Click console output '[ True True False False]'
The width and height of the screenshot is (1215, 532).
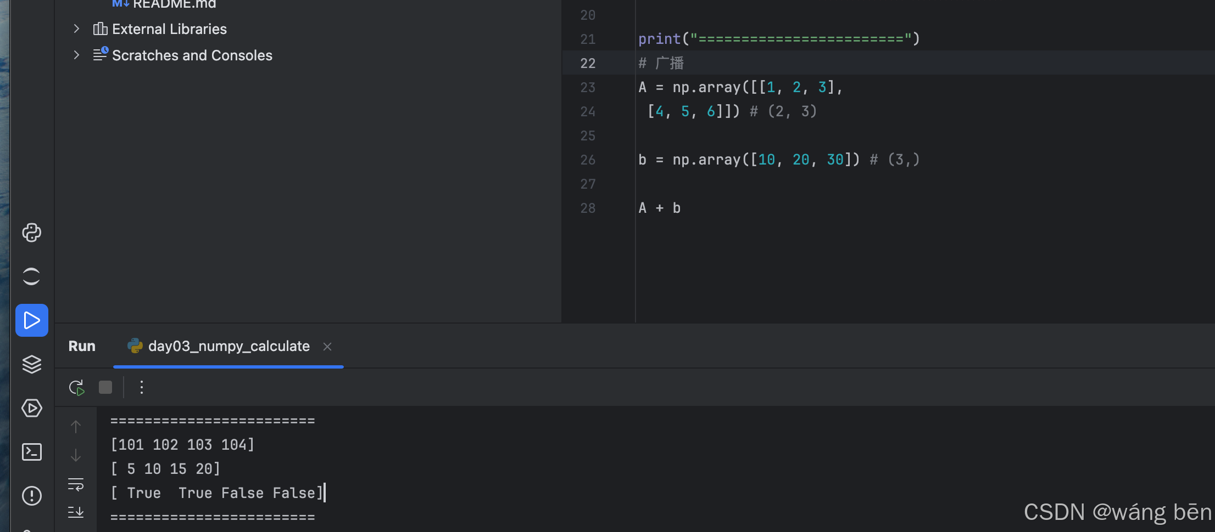(x=217, y=493)
